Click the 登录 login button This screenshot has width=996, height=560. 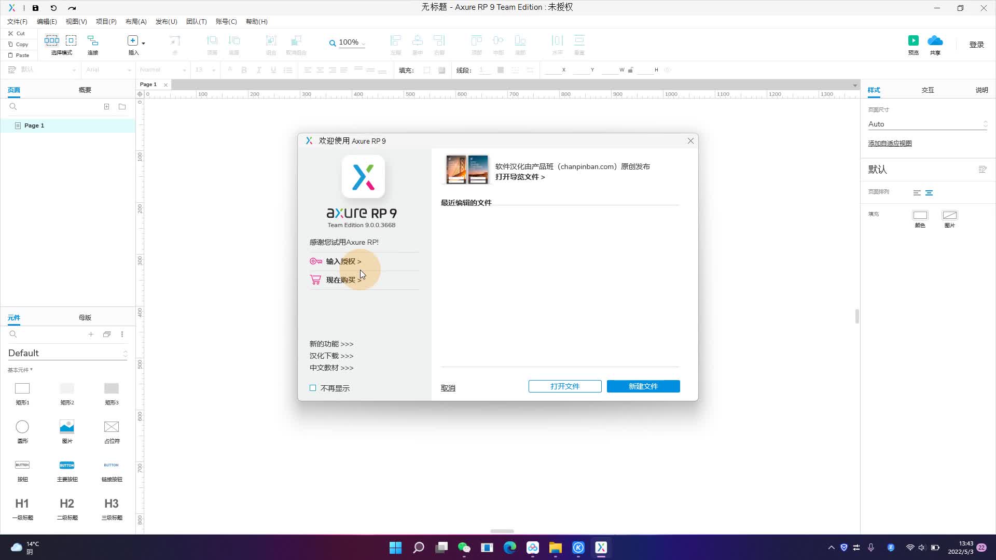pos(977,45)
